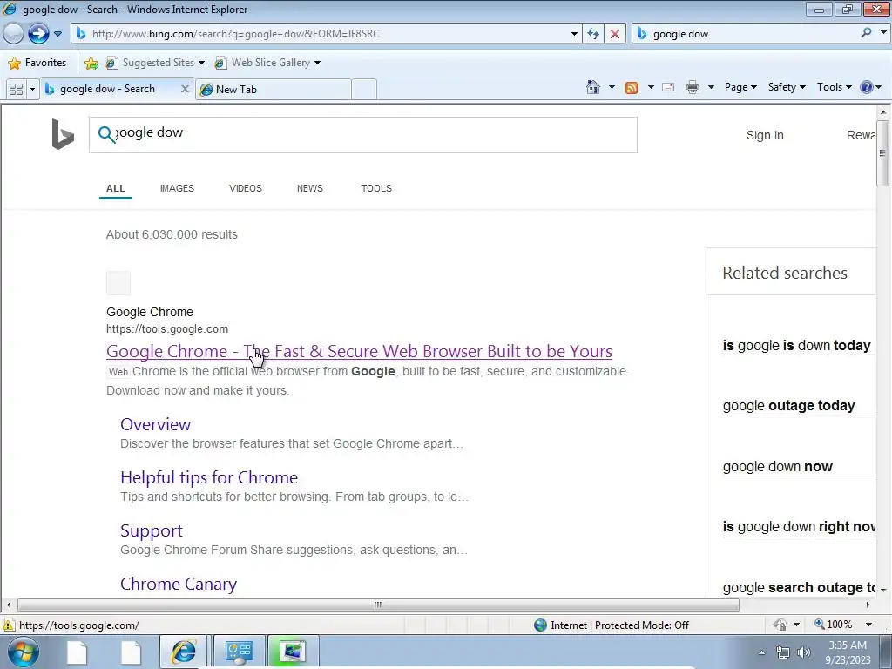Image resolution: width=892 pixels, height=669 pixels.
Task: Select the IMAGES results tab
Action: point(177,188)
